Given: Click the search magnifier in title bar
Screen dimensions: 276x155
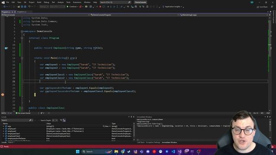Looking at the screenshot, I should tap(129, 2).
